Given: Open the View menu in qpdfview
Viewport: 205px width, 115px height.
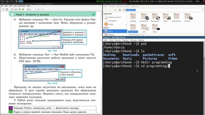Looking at the screenshot, I should (11, 6).
